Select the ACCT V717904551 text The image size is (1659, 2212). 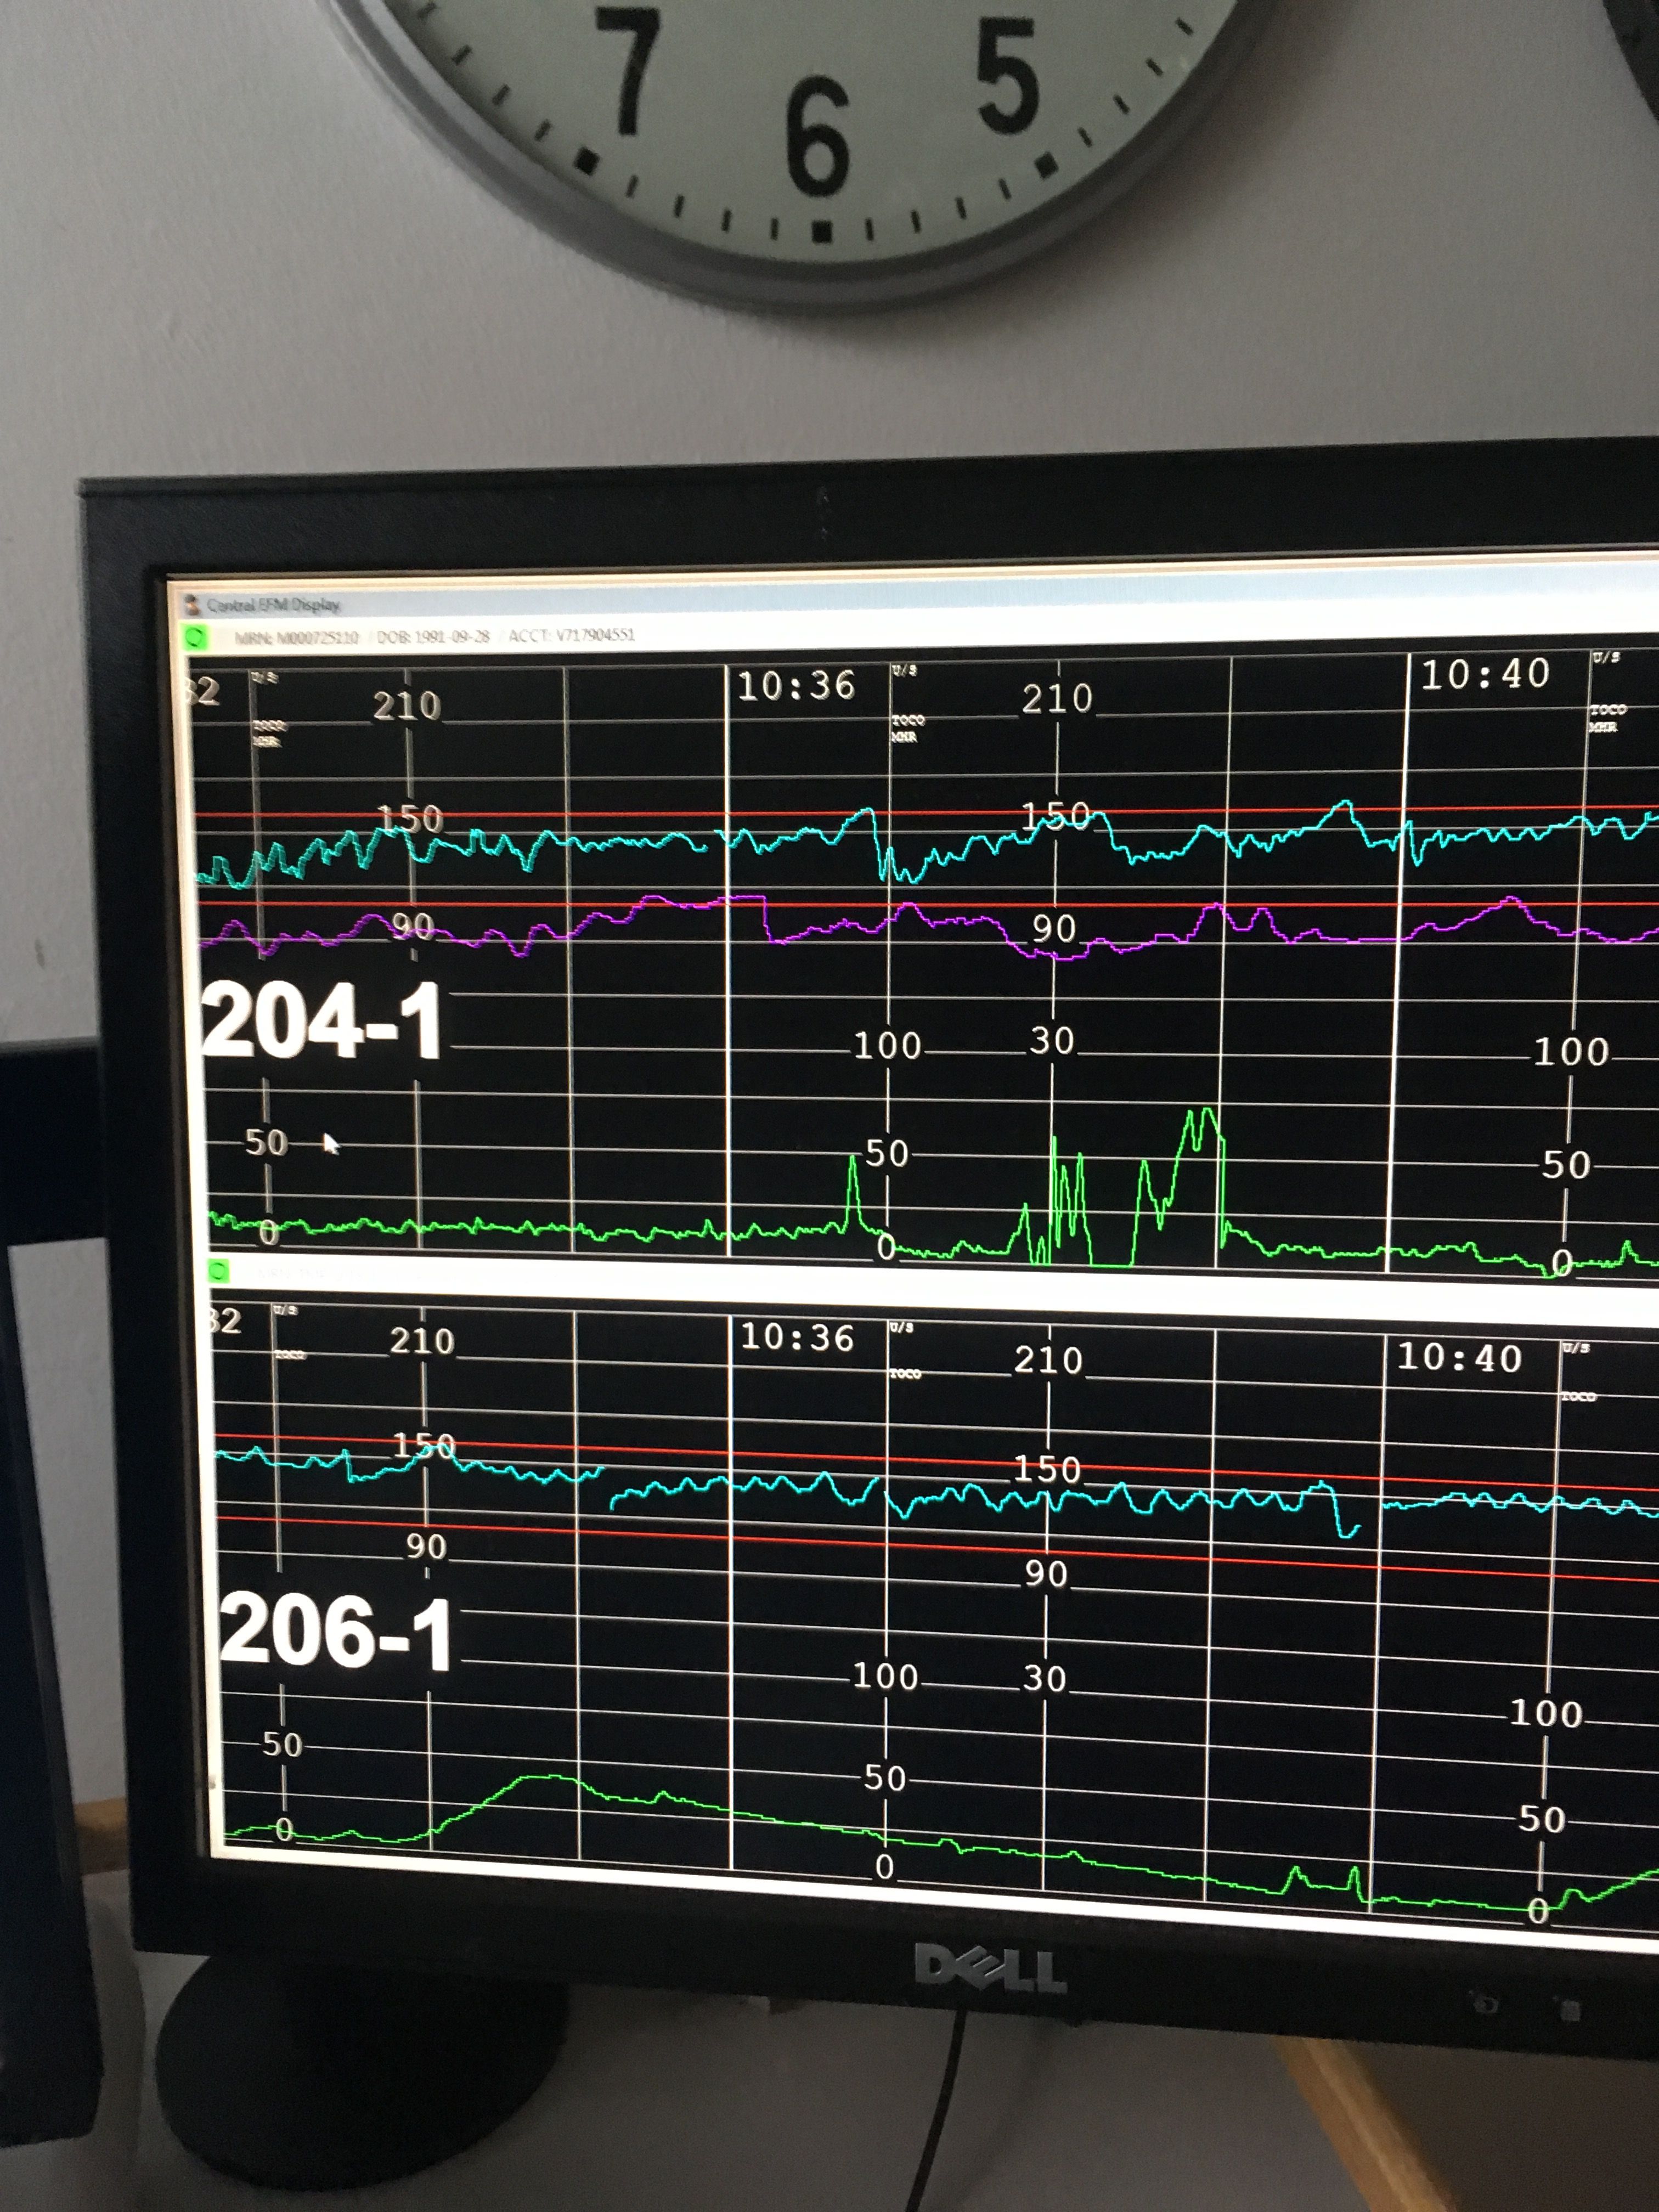[x=572, y=635]
